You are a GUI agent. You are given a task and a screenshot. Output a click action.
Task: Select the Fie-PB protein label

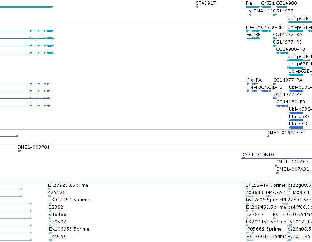(x=254, y=87)
